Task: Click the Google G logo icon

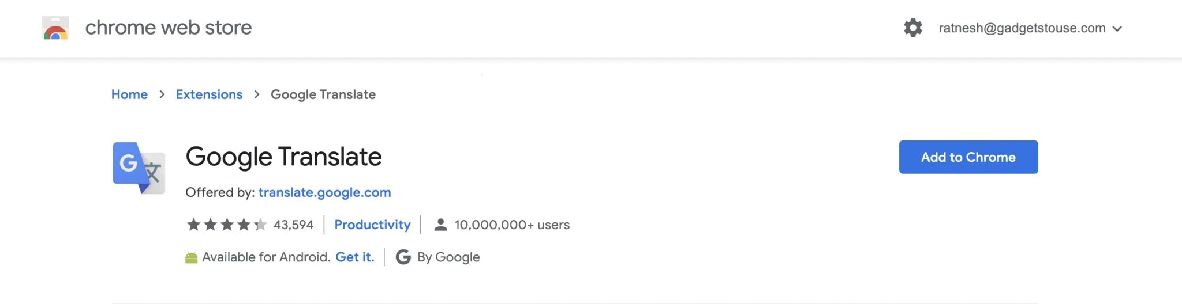Action: coord(403,257)
